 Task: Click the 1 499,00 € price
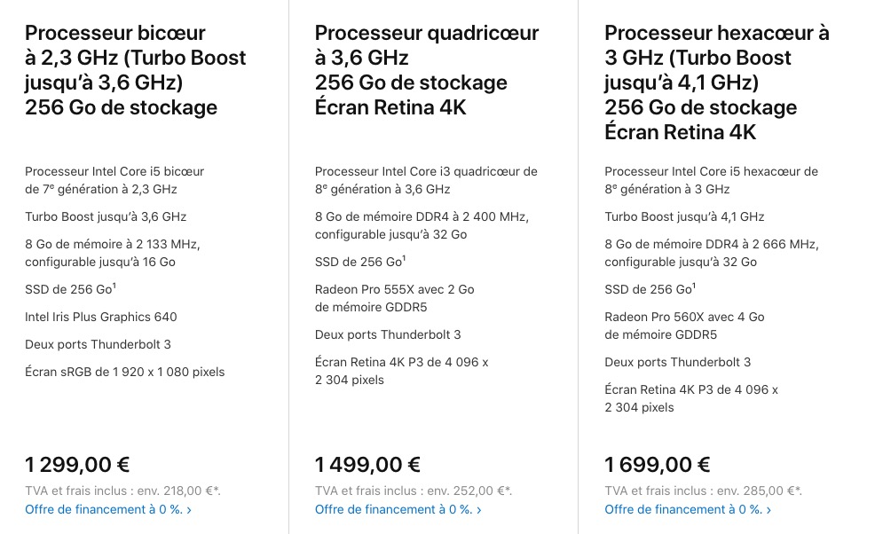pos(367,464)
